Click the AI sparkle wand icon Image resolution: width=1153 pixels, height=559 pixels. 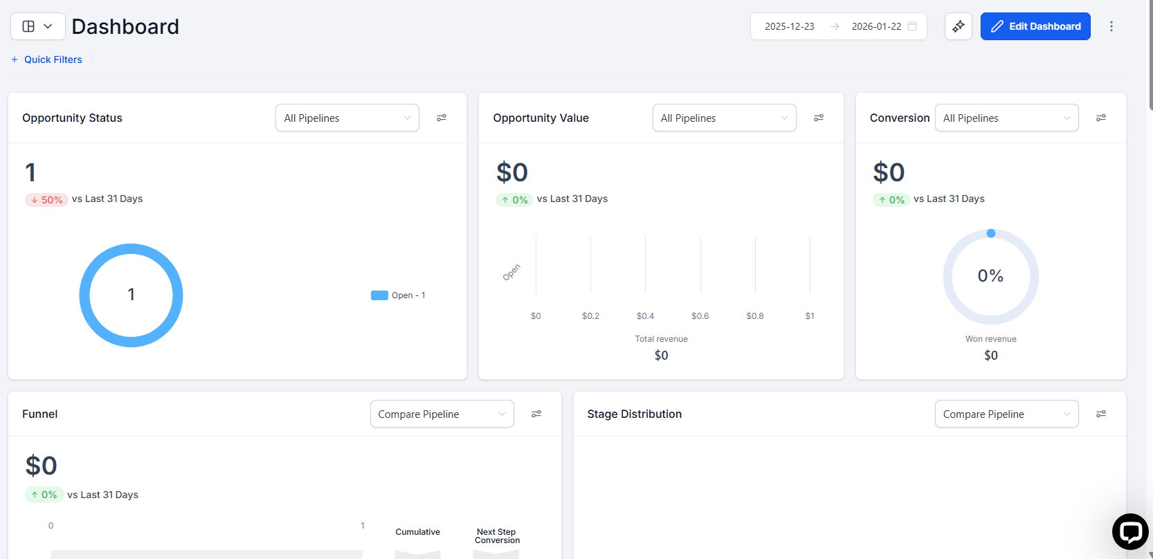tap(958, 26)
